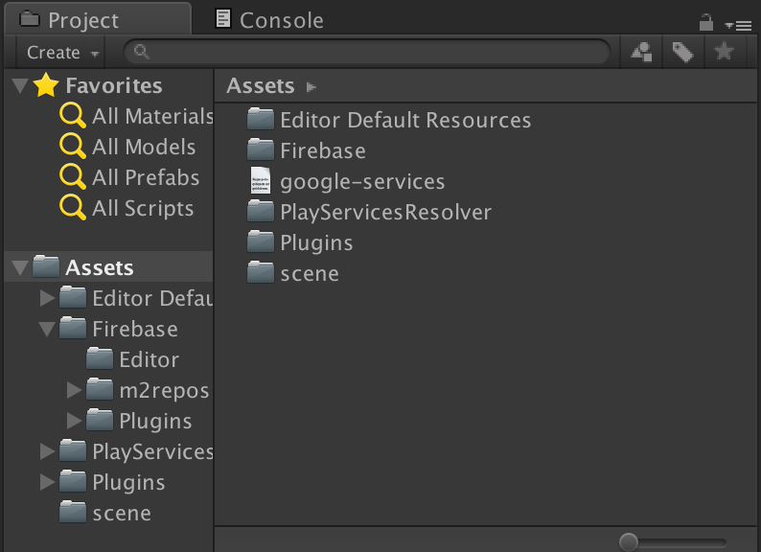Click the magnifier icon in search bar
Viewport: 761px width, 552px height.
[x=141, y=51]
